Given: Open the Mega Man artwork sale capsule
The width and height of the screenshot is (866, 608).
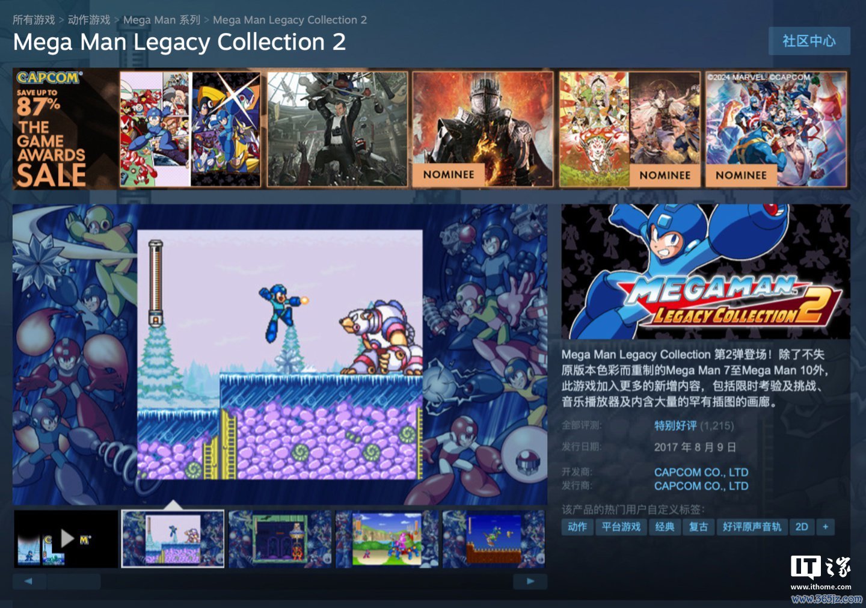Looking at the screenshot, I should click(190, 129).
